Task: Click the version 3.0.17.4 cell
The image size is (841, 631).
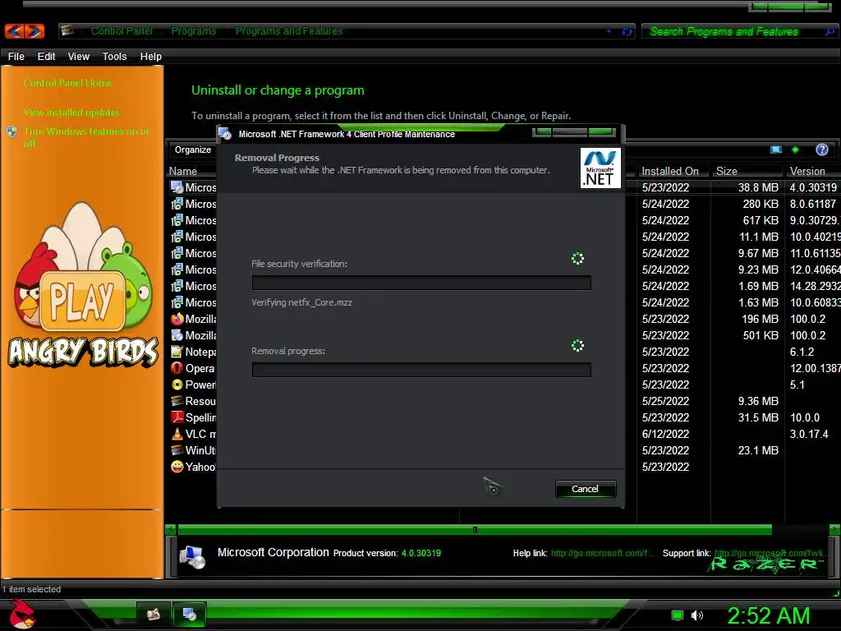Action: (x=809, y=434)
